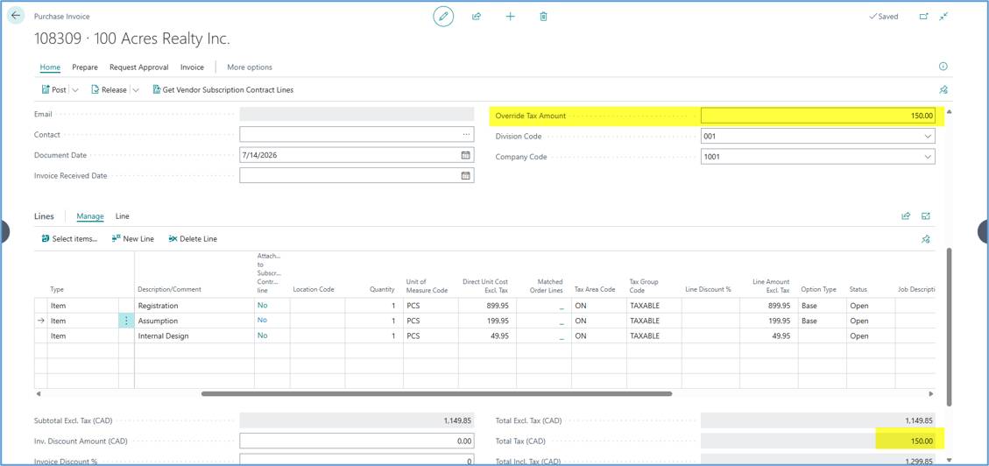Click the Post button

pyautogui.click(x=54, y=89)
